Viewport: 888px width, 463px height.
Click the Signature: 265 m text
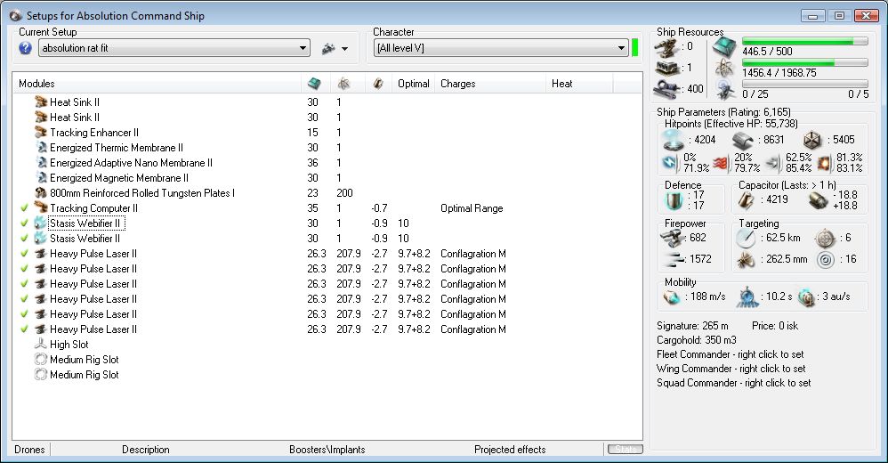coord(692,326)
